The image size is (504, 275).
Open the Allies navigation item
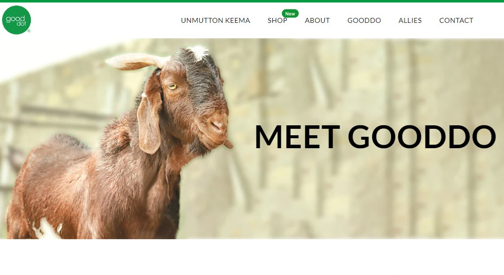(x=410, y=20)
